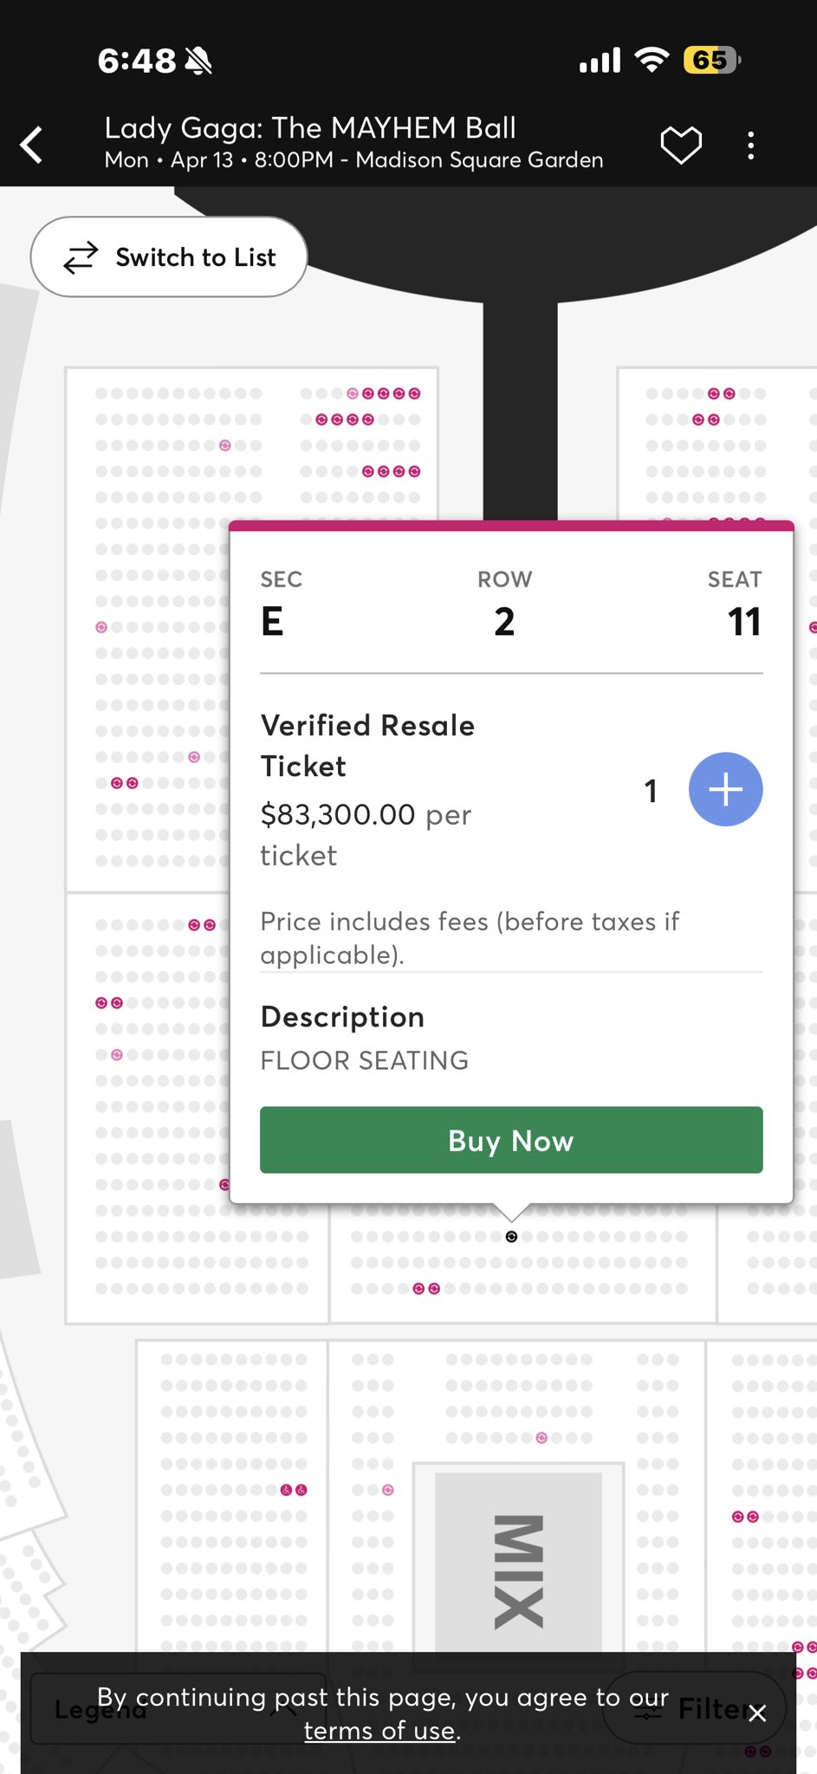Image resolution: width=817 pixels, height=1774 pixels.
Task: Select the black highlighted seat marker
Action: (x=511, y=1237)
